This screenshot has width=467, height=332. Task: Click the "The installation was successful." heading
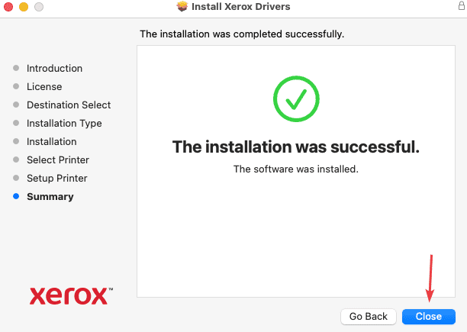pyautogui.click(x=296, y=147)
